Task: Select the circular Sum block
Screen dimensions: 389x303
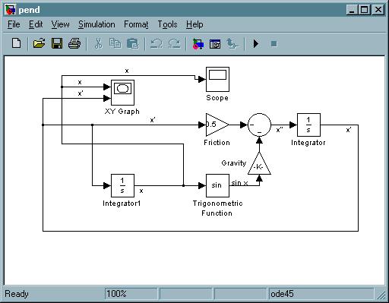Action: (259, 125)
